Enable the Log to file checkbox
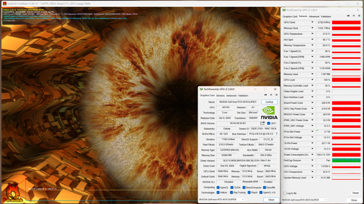 click(x=284, y=193)
